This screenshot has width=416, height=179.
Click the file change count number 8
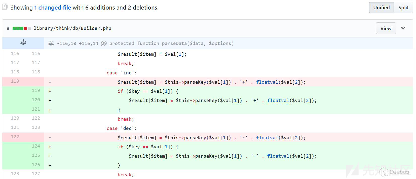[8, 28]
